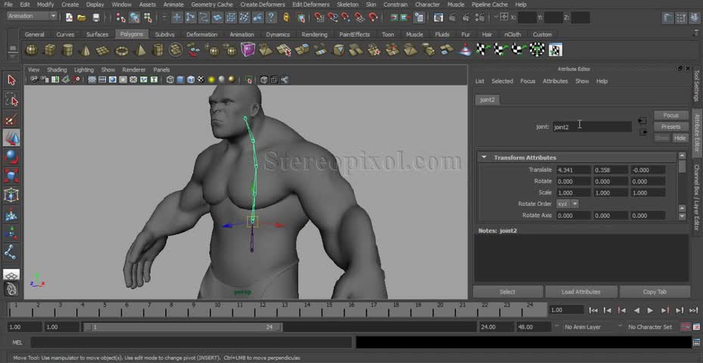Image resolution: width=703 pixels, height=363 pixels.
Task: Collapse the Transform Attributes section
Action: click(x=485, y=157)
